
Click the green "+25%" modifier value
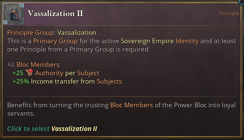(21, 81)
